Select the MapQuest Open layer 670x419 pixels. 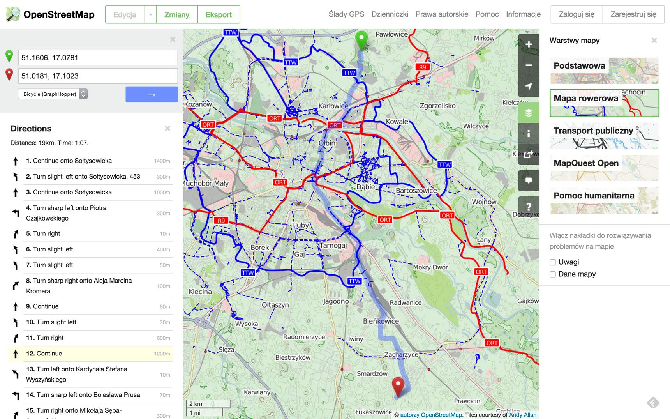click(604, 168)
